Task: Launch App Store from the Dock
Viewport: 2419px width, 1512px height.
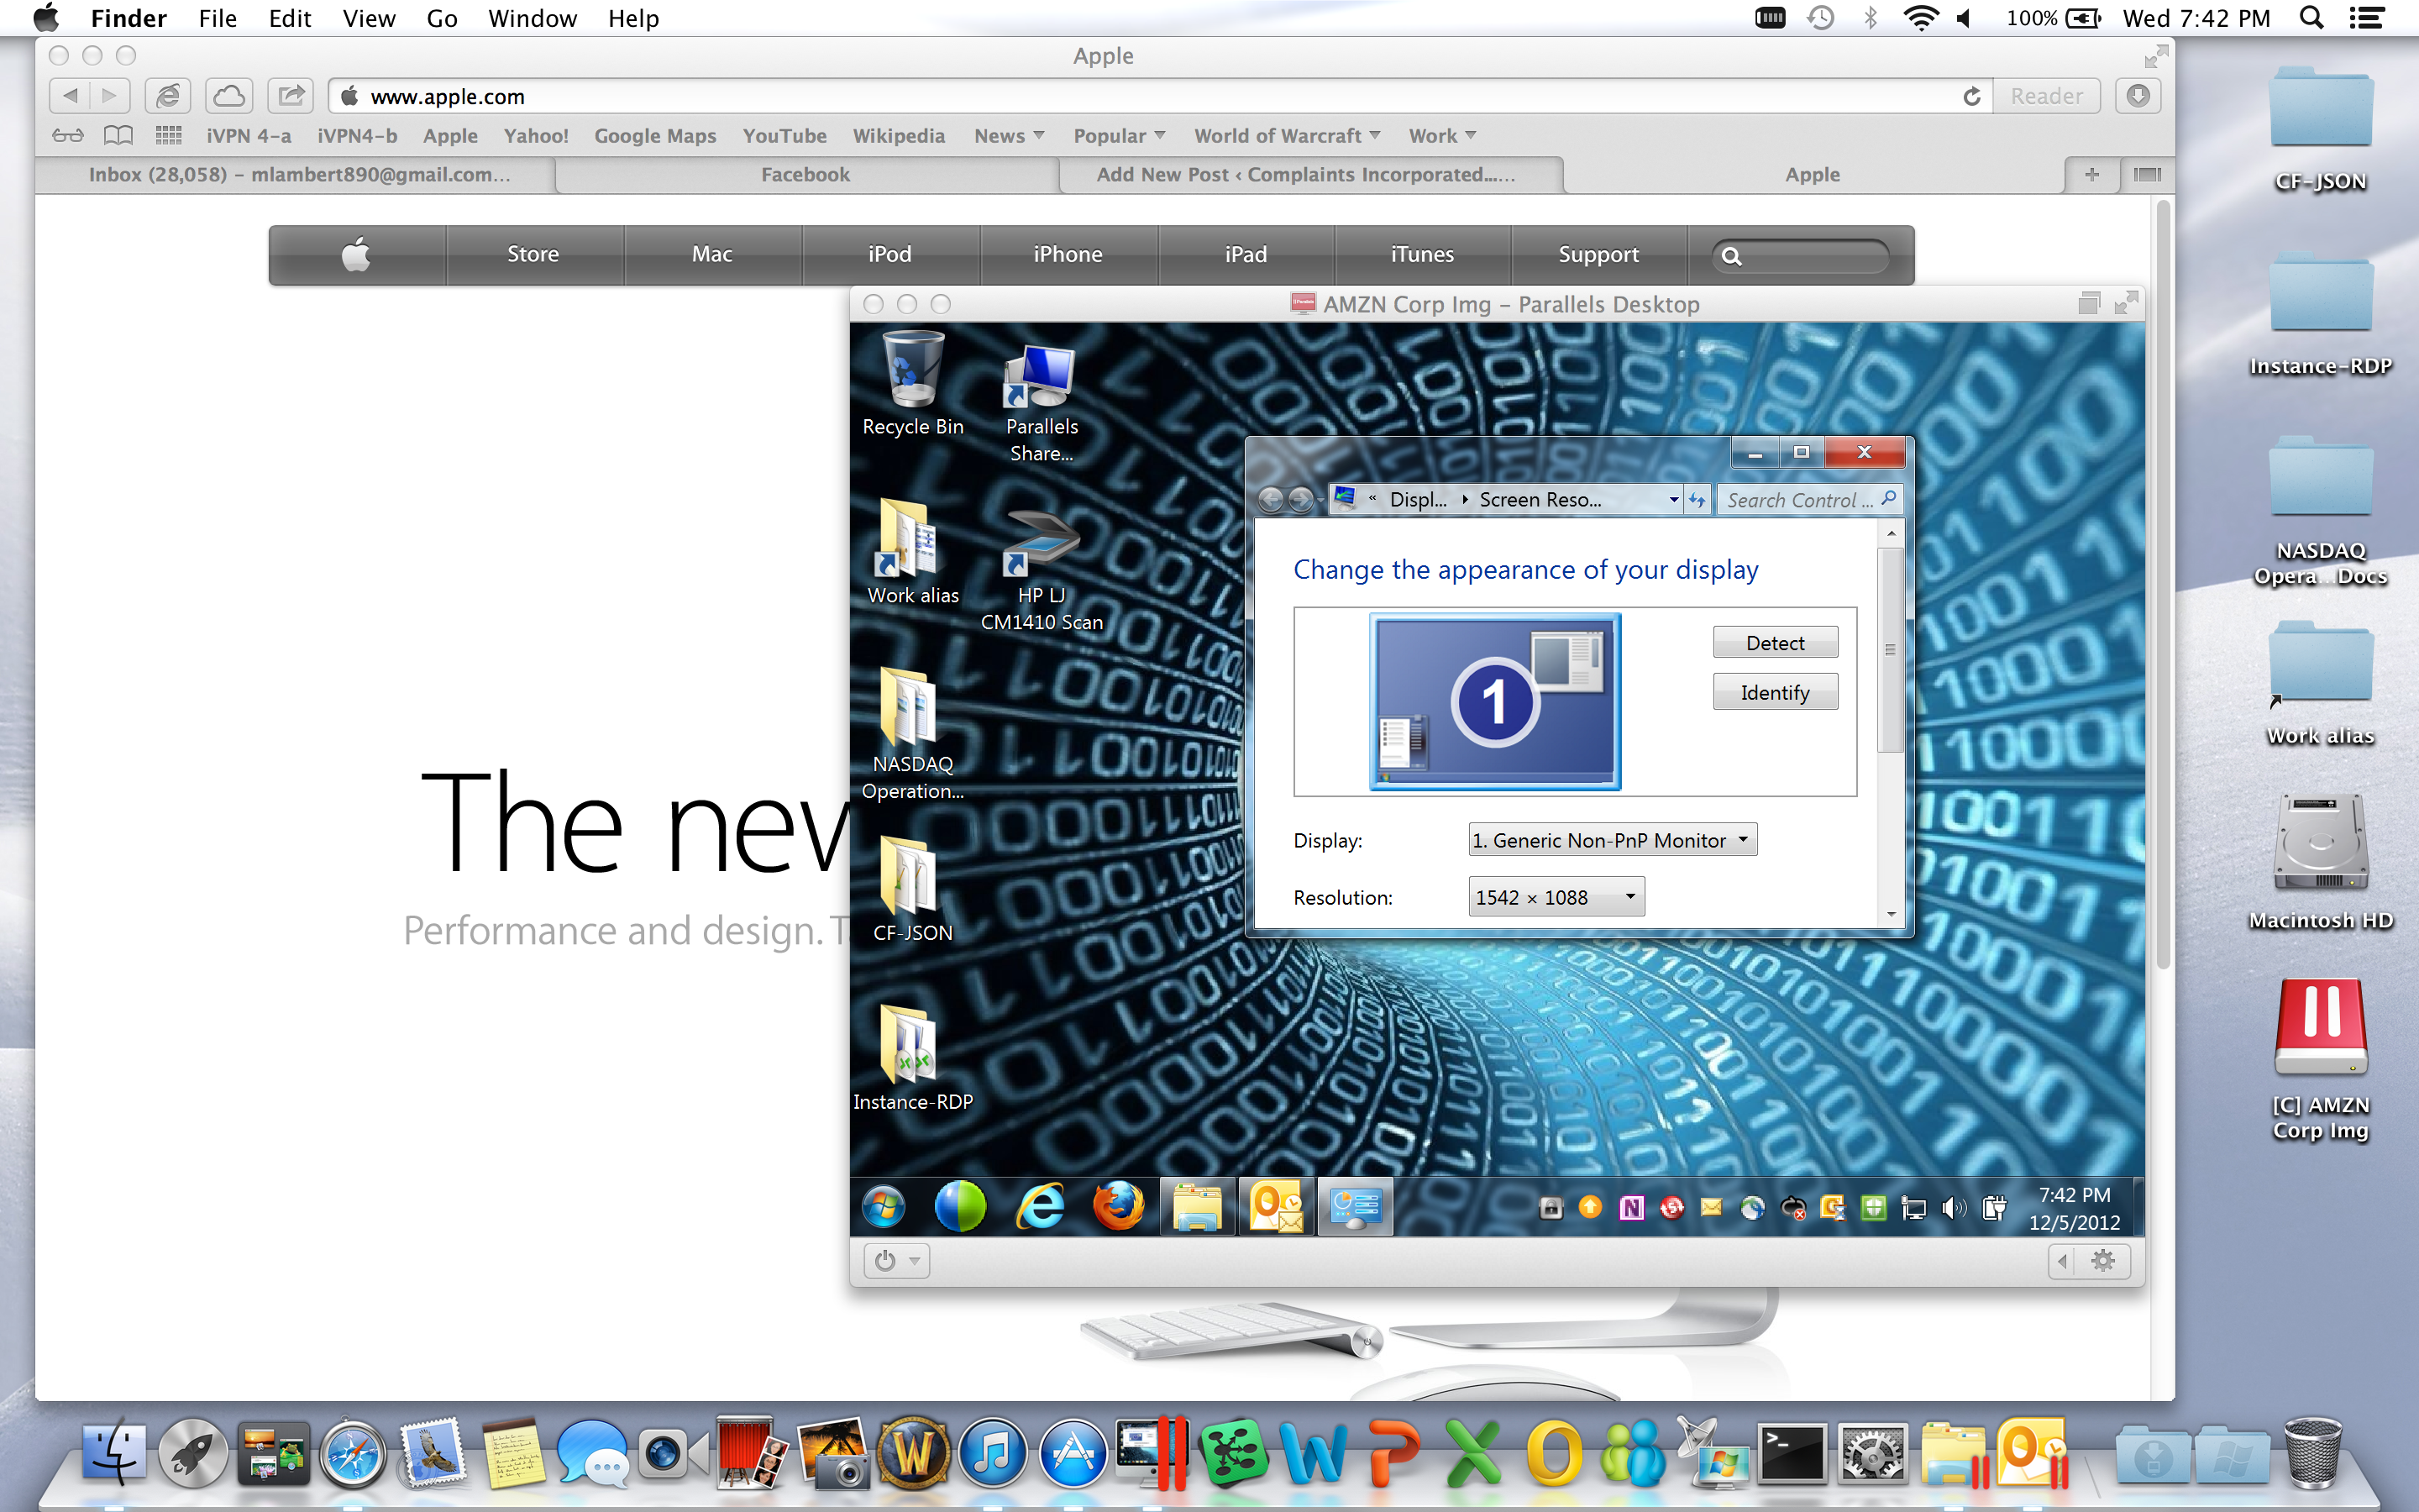Action: coord(1073,1455)
